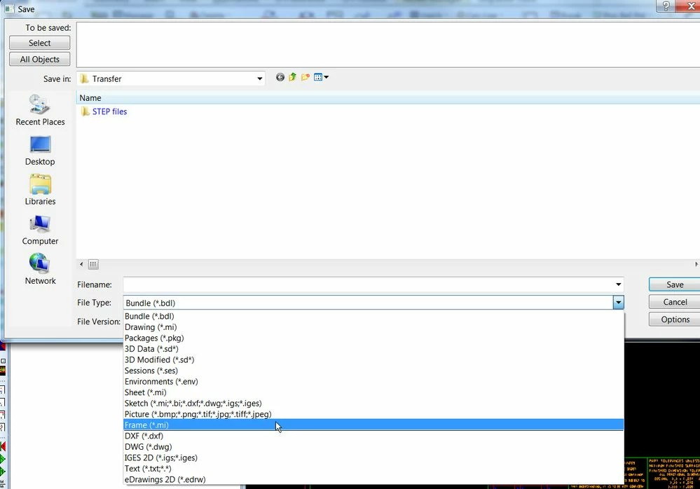Click the Filename input field

pyautogui.click(x=369, y=284)
